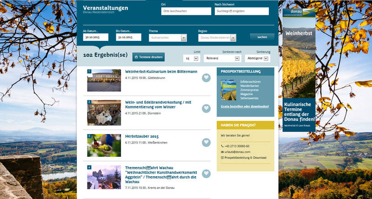The width and height of the screenshot is (372, 199).
Task: Click the Ab Datum date field
Action: click(96, 38)
